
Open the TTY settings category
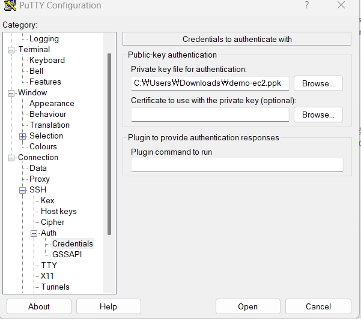click(49, 266)
